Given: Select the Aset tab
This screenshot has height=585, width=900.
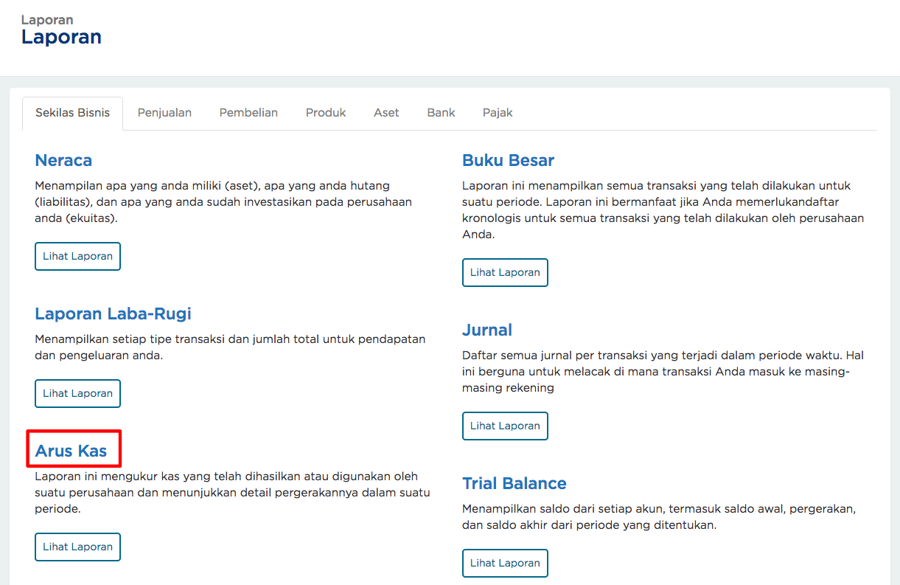Looking at the screenshot, I should click(x=386, y=112).
